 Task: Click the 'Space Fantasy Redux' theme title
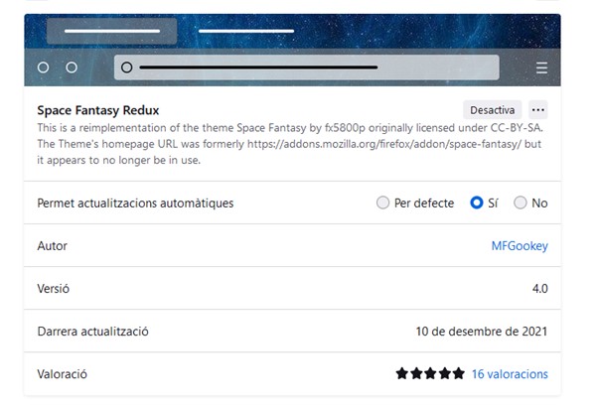pos(98,110)
